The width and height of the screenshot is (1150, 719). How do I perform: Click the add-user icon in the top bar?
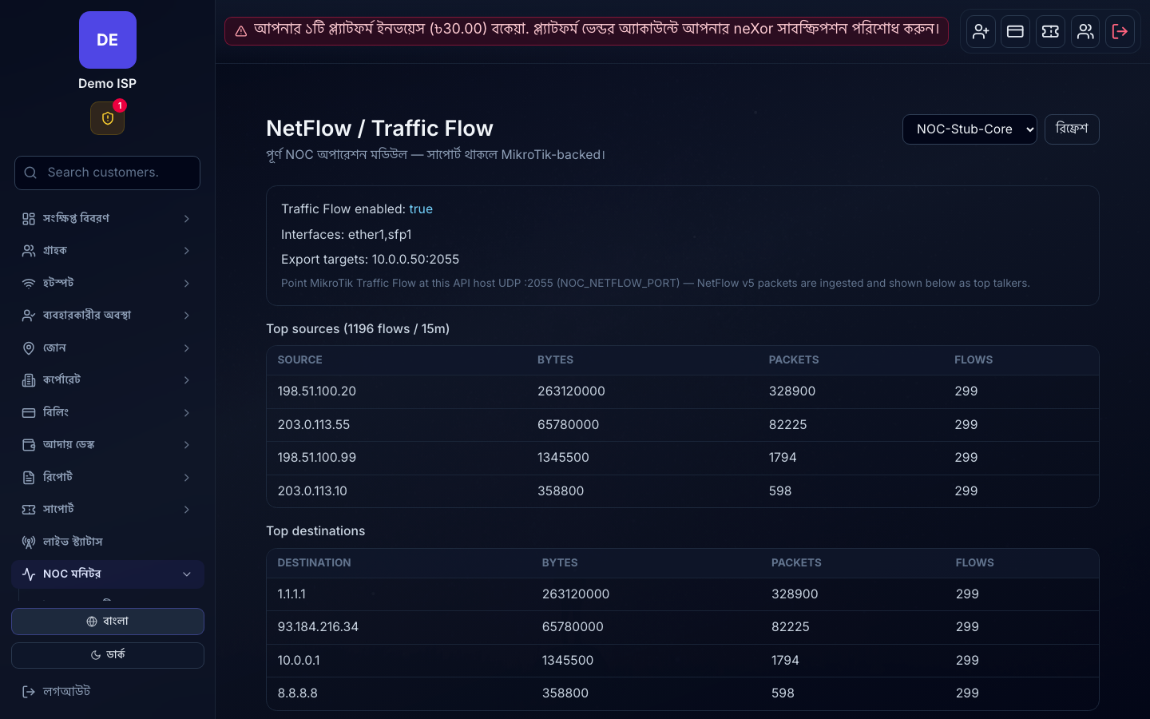tap(981, 32)
